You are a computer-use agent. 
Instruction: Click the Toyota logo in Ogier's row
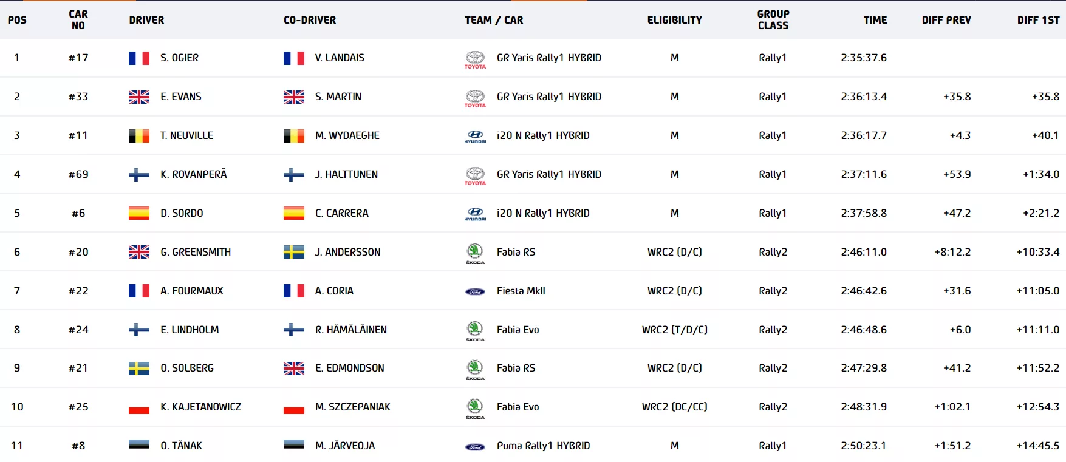pyautogui.click(x=475, y=58)
